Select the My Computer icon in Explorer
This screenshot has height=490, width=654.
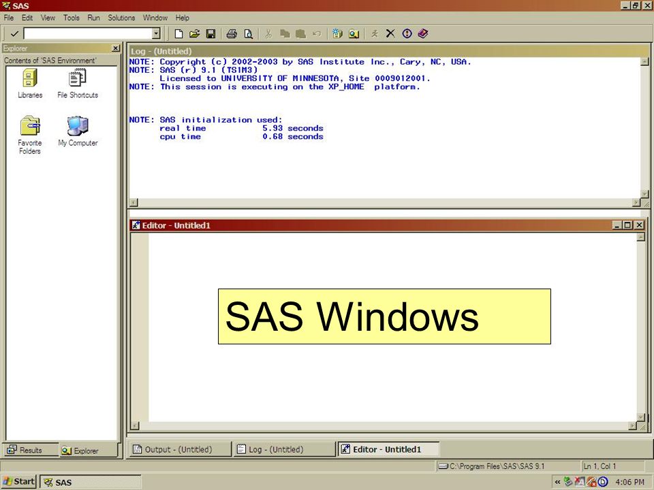coord(78,131)
